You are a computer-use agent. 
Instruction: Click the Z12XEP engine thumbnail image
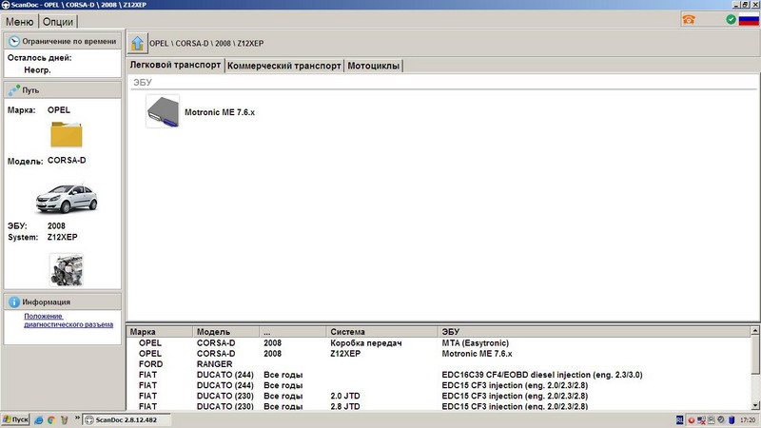coord(67,270)
